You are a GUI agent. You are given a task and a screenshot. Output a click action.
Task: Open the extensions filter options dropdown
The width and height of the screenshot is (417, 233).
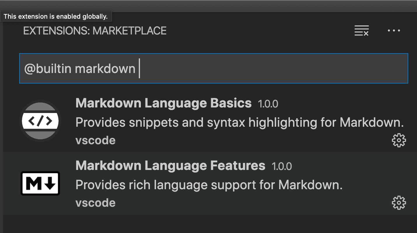point(361,30)
